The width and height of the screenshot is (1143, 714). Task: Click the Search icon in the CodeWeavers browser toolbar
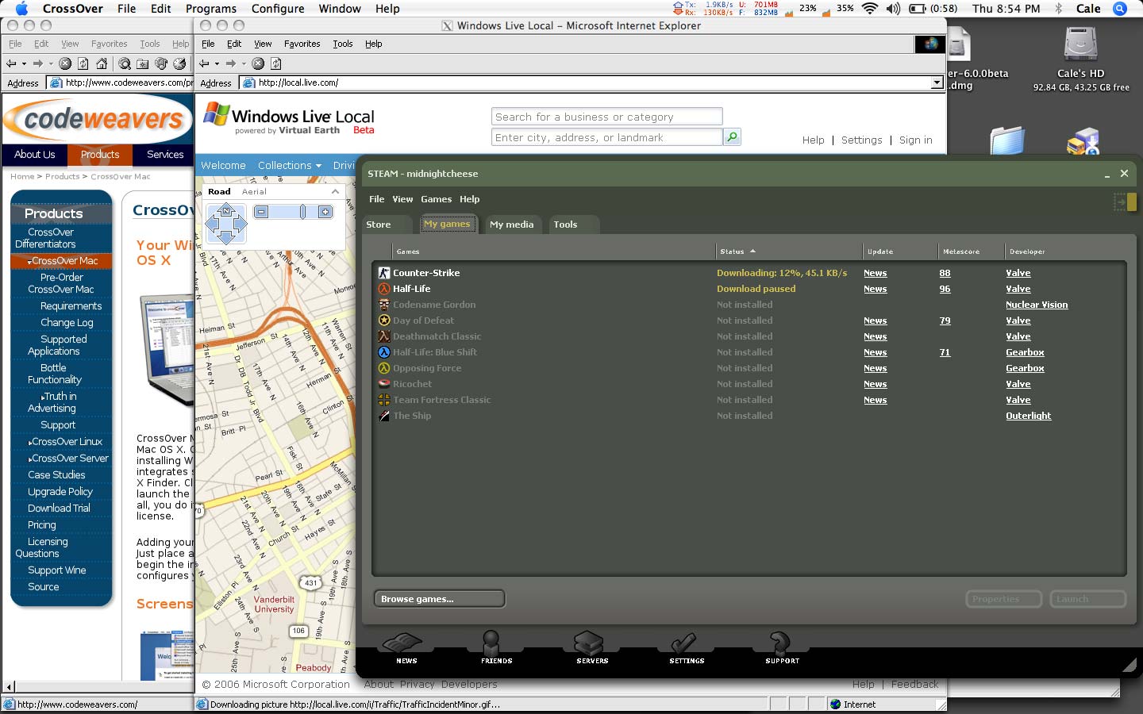[x=125, y=63]
